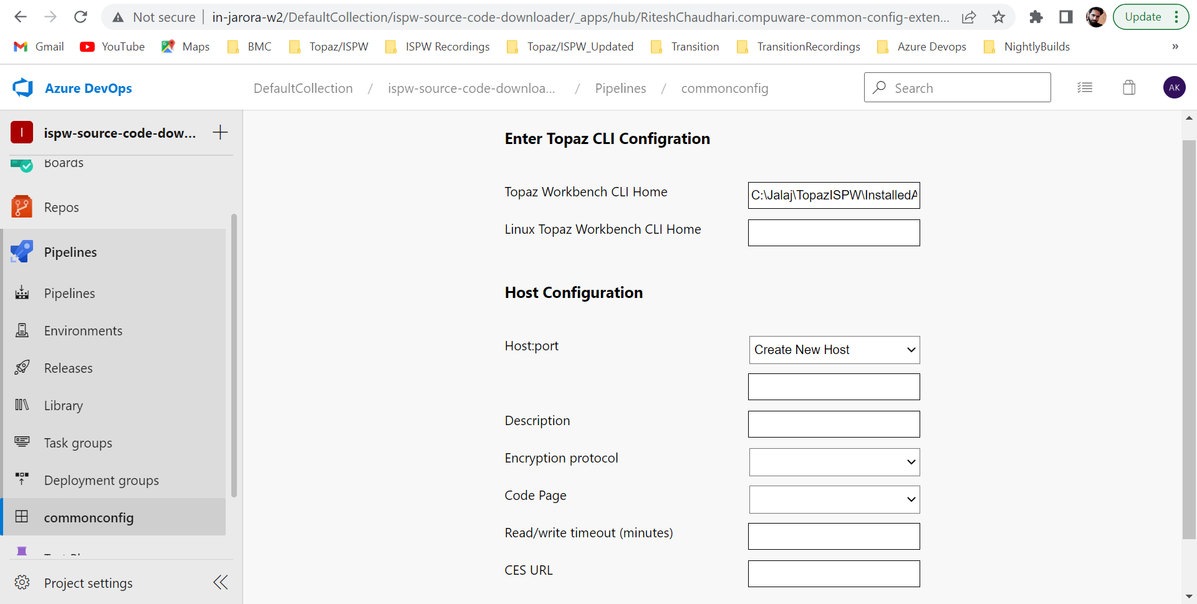Click the new host text field below Host:port
The width and height of the screenshot is (1197, 604).
[834, 386]
